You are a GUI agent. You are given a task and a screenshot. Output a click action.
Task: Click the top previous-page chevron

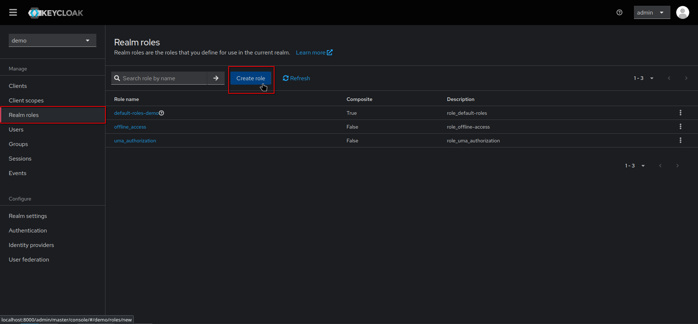(x=669, y=78)
